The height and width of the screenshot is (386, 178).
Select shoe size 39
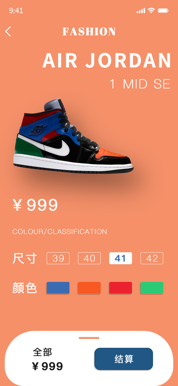pyautogui.click(x=58, y=258)
